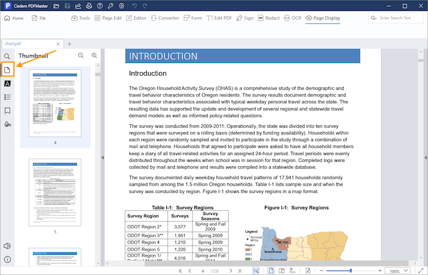This screenshot has height=275, width=428.
Task: Switch to Converter tab
Action: [165, 18]
